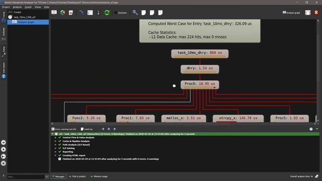
Task: Click the left blue arrow messages icon
Action: point(103,129)
